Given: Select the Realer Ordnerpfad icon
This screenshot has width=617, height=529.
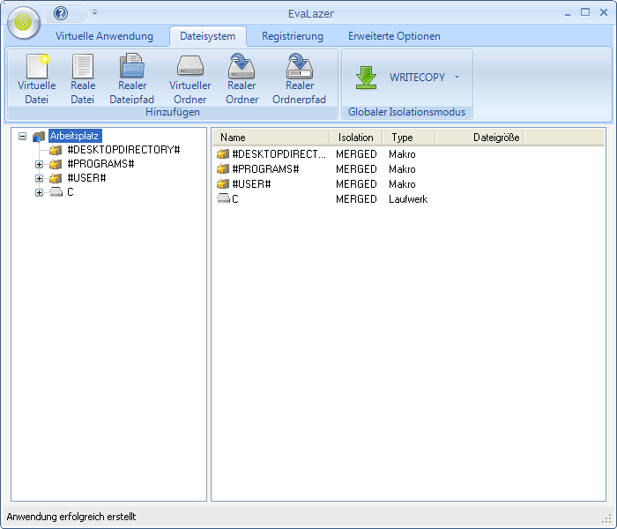Looking at the screenshot, I should tap(299, 68).
